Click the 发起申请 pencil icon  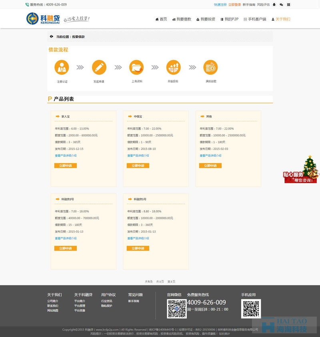point(99,67)
